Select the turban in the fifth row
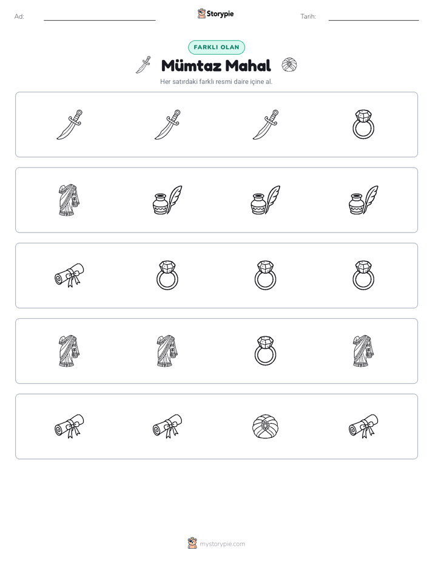The width and height of the screenshot is (433, 561). point(265,426)
